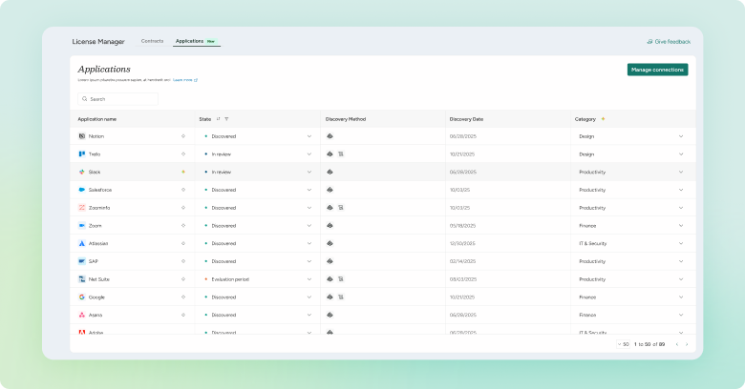This screenshot has height=389, width=745.
Task: Click the yellow sparkle icon in the Slack row
Action: coord(183,172)
